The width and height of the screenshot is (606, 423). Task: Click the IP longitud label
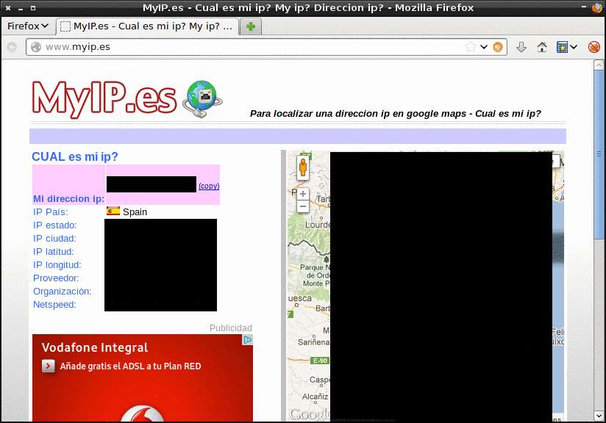click(x=57, y=265)
